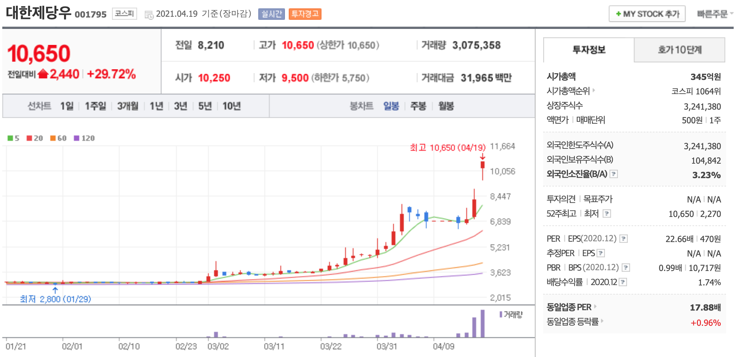Click the 03/02 date on chart axis

tap(218, 346)
